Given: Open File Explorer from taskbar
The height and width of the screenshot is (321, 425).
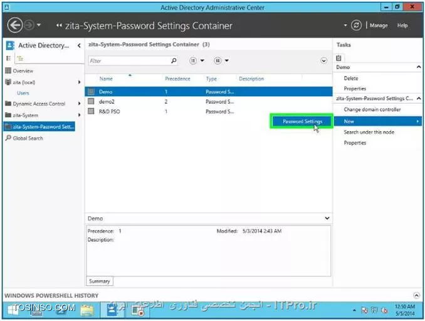Looking at the screenshot, I should tap(87, 310).
